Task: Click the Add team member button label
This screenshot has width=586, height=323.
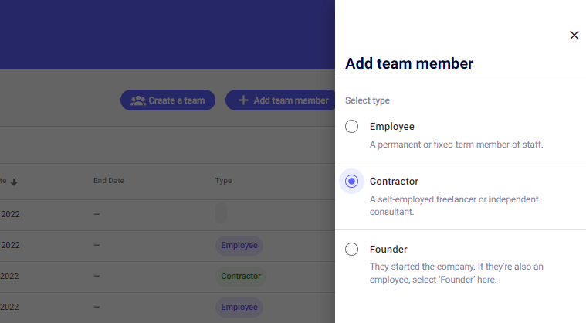Action: [290, 100]
